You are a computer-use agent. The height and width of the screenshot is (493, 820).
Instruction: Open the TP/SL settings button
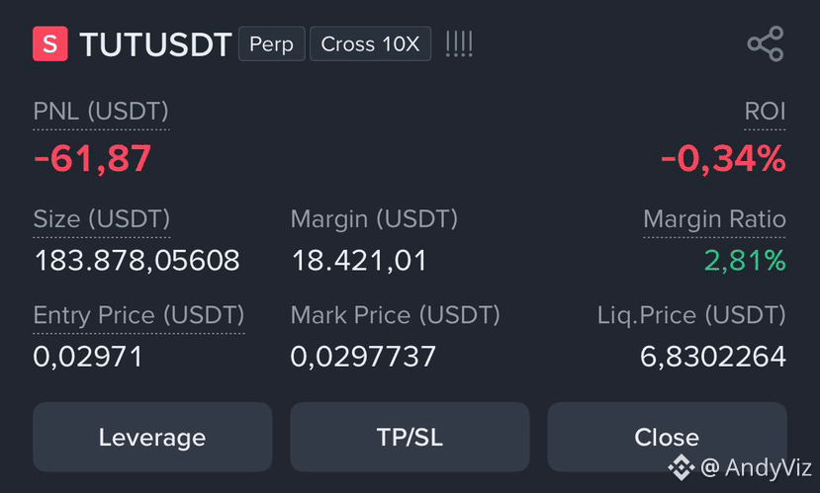tap(410, 437)
